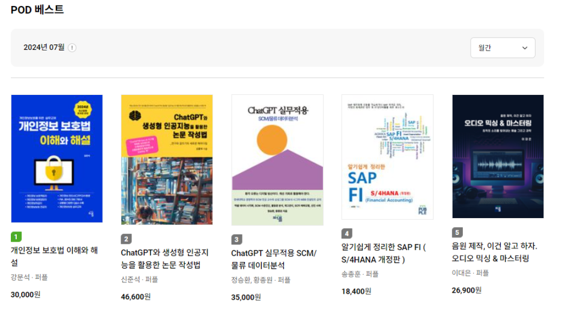Click the title link 개인정보 보호법 이해와 해설

pos(55,257)
